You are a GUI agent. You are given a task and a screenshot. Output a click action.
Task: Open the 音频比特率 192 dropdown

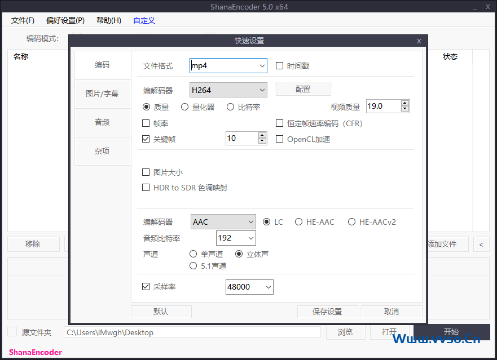pos(236,238)
